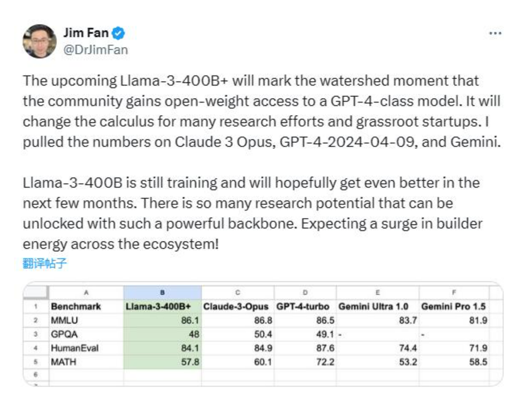Click the 72.2 MATH score cell

click(x=305, y=362)
